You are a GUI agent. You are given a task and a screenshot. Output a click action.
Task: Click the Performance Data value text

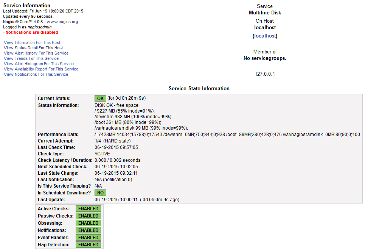pyautogui.click(x=227, y=135)
